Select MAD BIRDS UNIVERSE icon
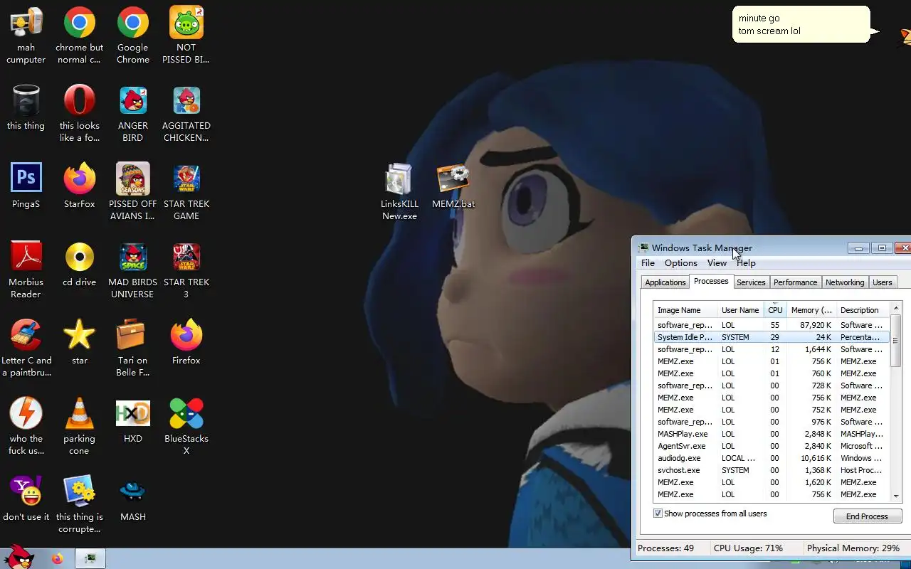Viewport: 911px width, 569px height. click(133, 270)
